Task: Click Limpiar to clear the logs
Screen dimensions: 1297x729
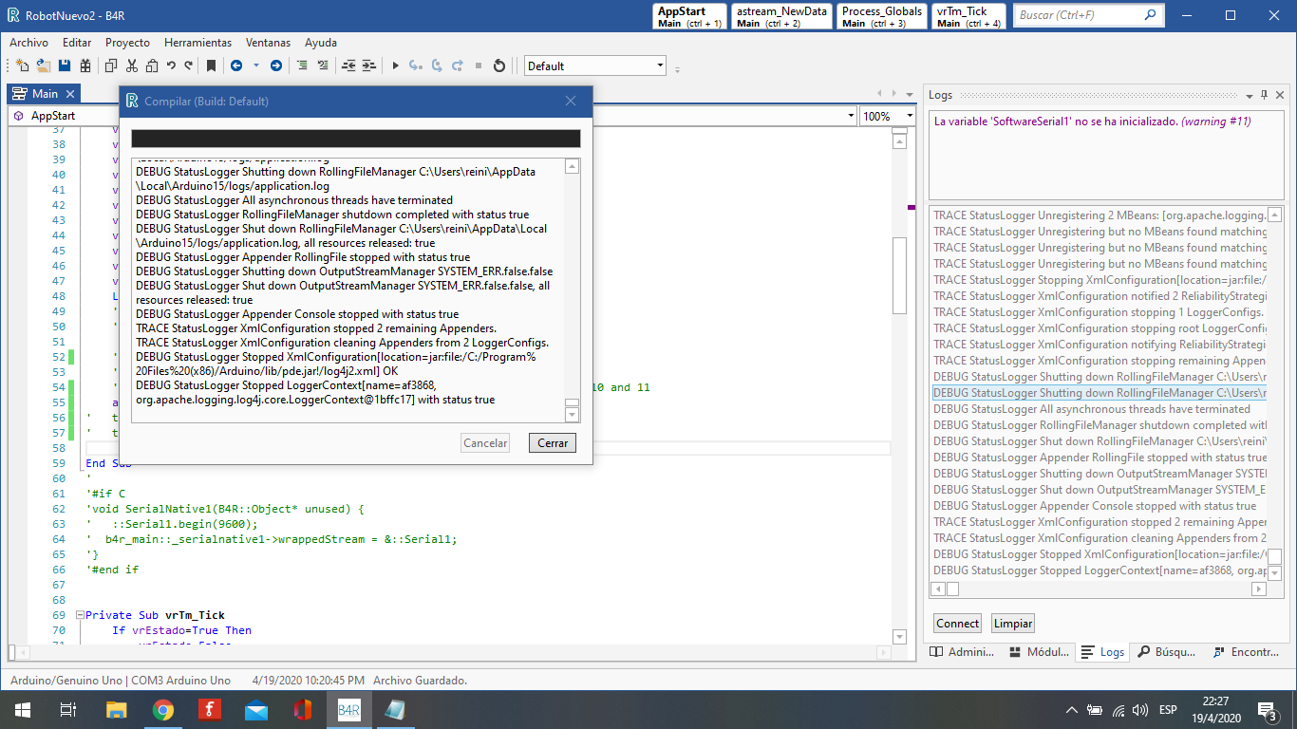Action: 1013,624
